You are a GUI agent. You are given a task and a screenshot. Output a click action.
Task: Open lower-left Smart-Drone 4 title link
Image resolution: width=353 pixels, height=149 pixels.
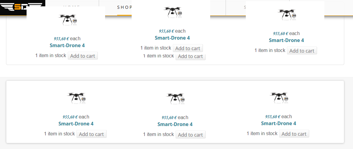point(76,124)
